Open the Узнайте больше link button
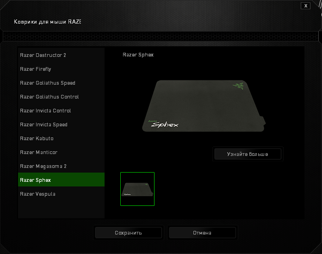The width and height of the screenshot is (322, 254). coord(248,154)
